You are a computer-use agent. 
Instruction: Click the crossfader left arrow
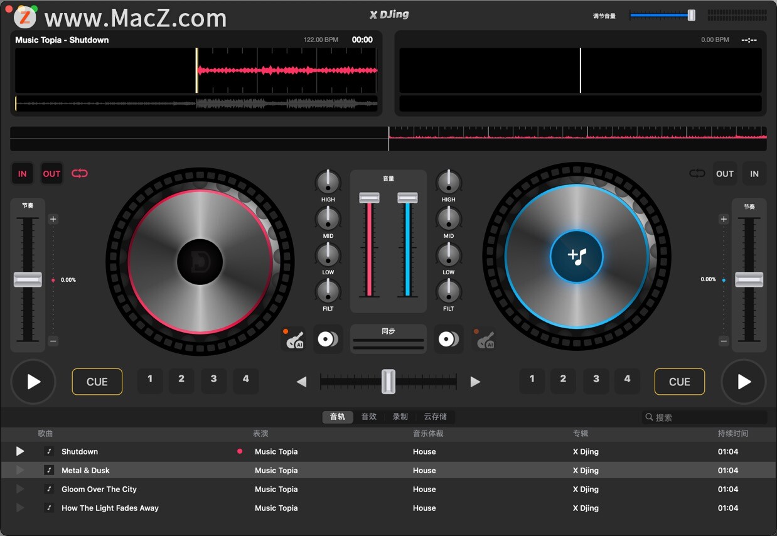click(302, 382)
